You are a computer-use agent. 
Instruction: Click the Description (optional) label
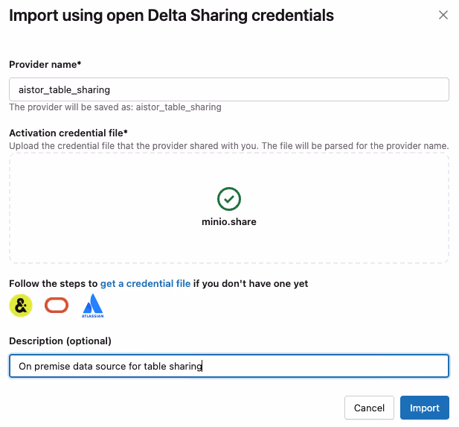(60, 341)
